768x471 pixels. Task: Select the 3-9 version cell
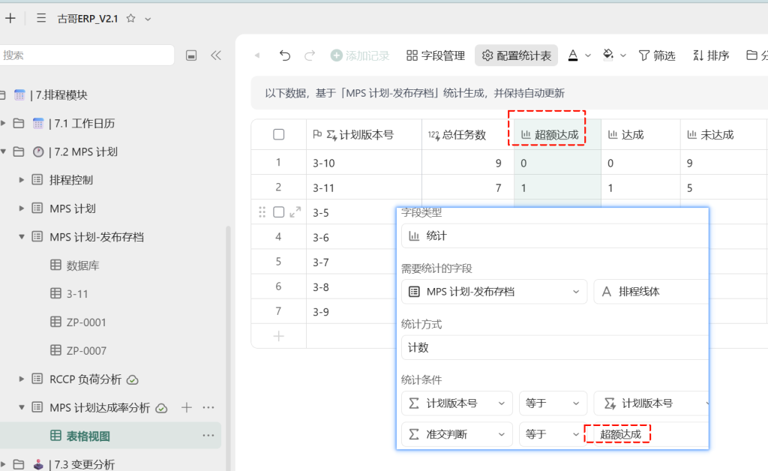(x=352, y=312)
